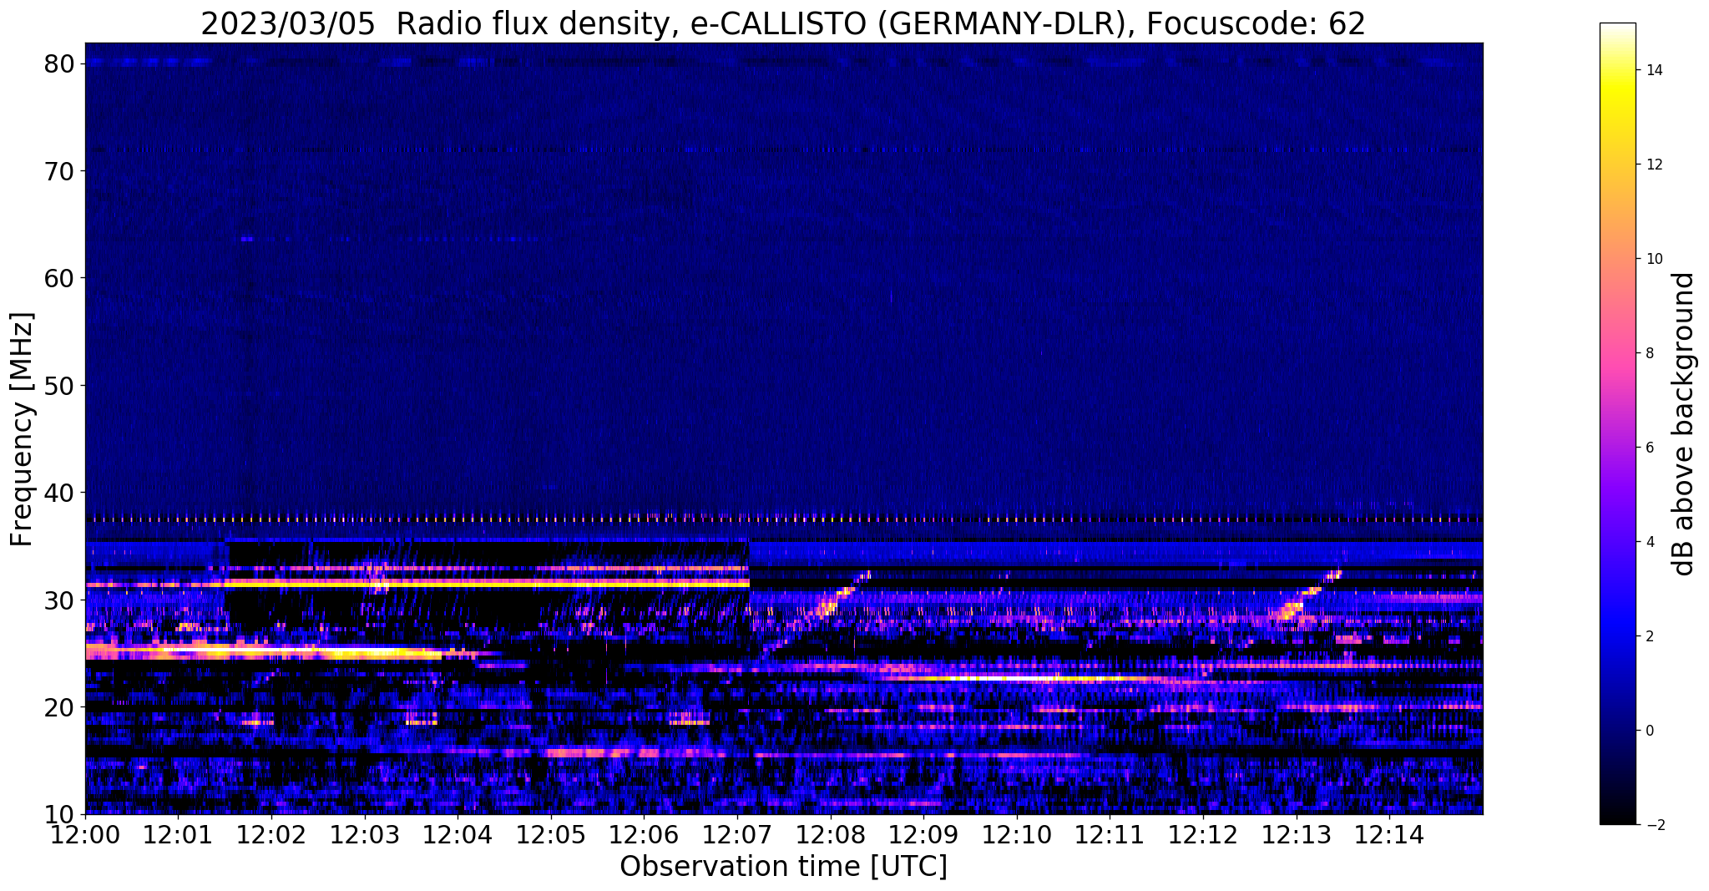The width and height of the screenshot is (1709, 891).
Task: Click the 12:02 time tick label
Action: 271,834
